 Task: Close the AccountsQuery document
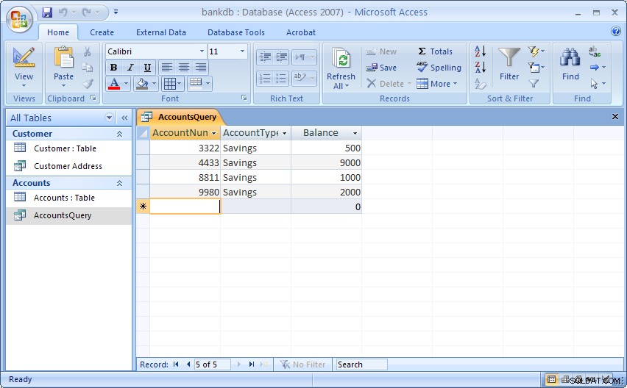tap(615, 117)
